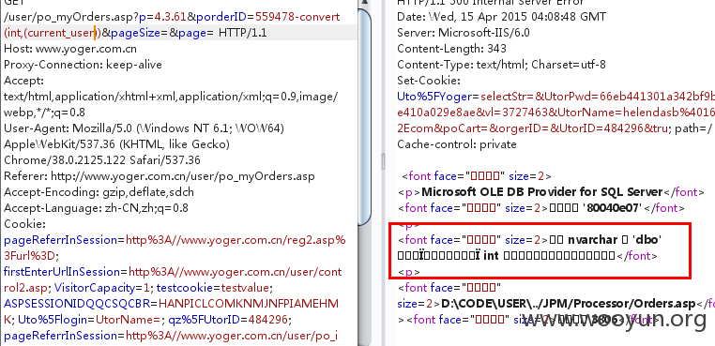Click the 'Accept-Language: zh-CN,zh;q=0.8' line
Screen dimensions: 715x346
[x=97, y=208]
